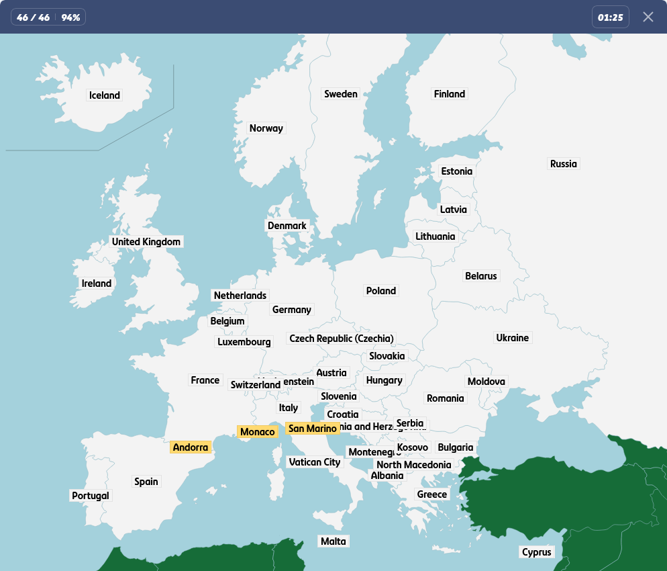Select the highlighted San Marino label
Viewport: 667px width, 571px height.
tap(312, 429)
